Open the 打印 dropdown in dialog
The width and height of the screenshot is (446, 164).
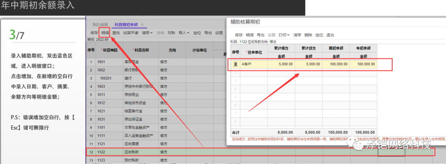[284, 35]
